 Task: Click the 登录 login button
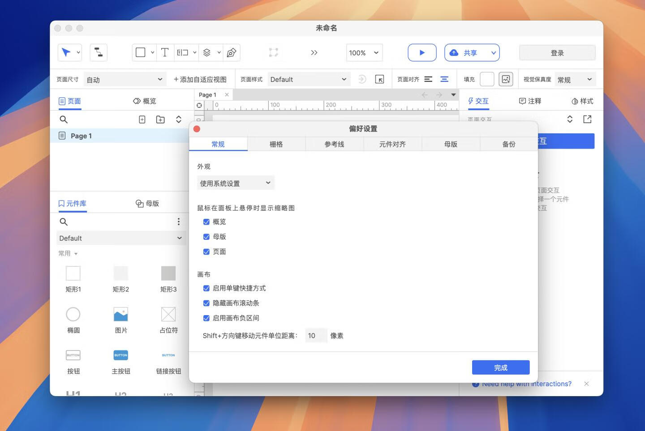(x=557, y=52)
